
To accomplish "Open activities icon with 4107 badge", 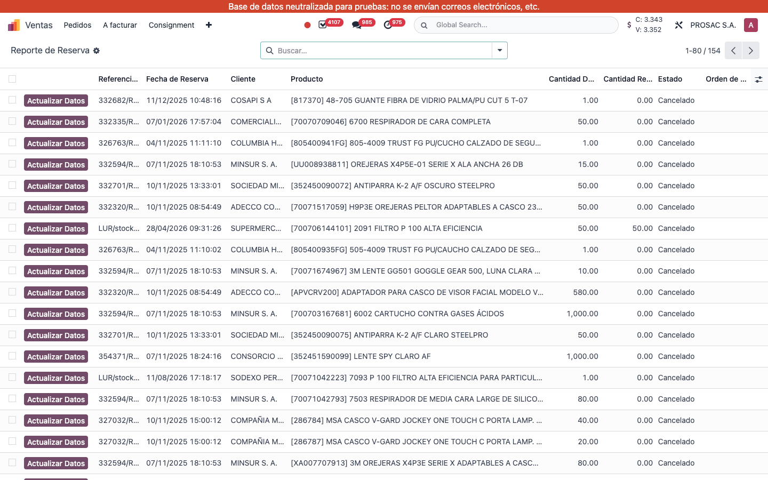I will (x=323, y=25).
